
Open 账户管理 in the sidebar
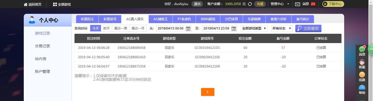[42, 71]
